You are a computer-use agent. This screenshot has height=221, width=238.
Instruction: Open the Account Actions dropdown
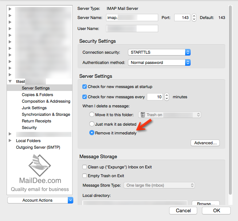click(x=40, y=200)
